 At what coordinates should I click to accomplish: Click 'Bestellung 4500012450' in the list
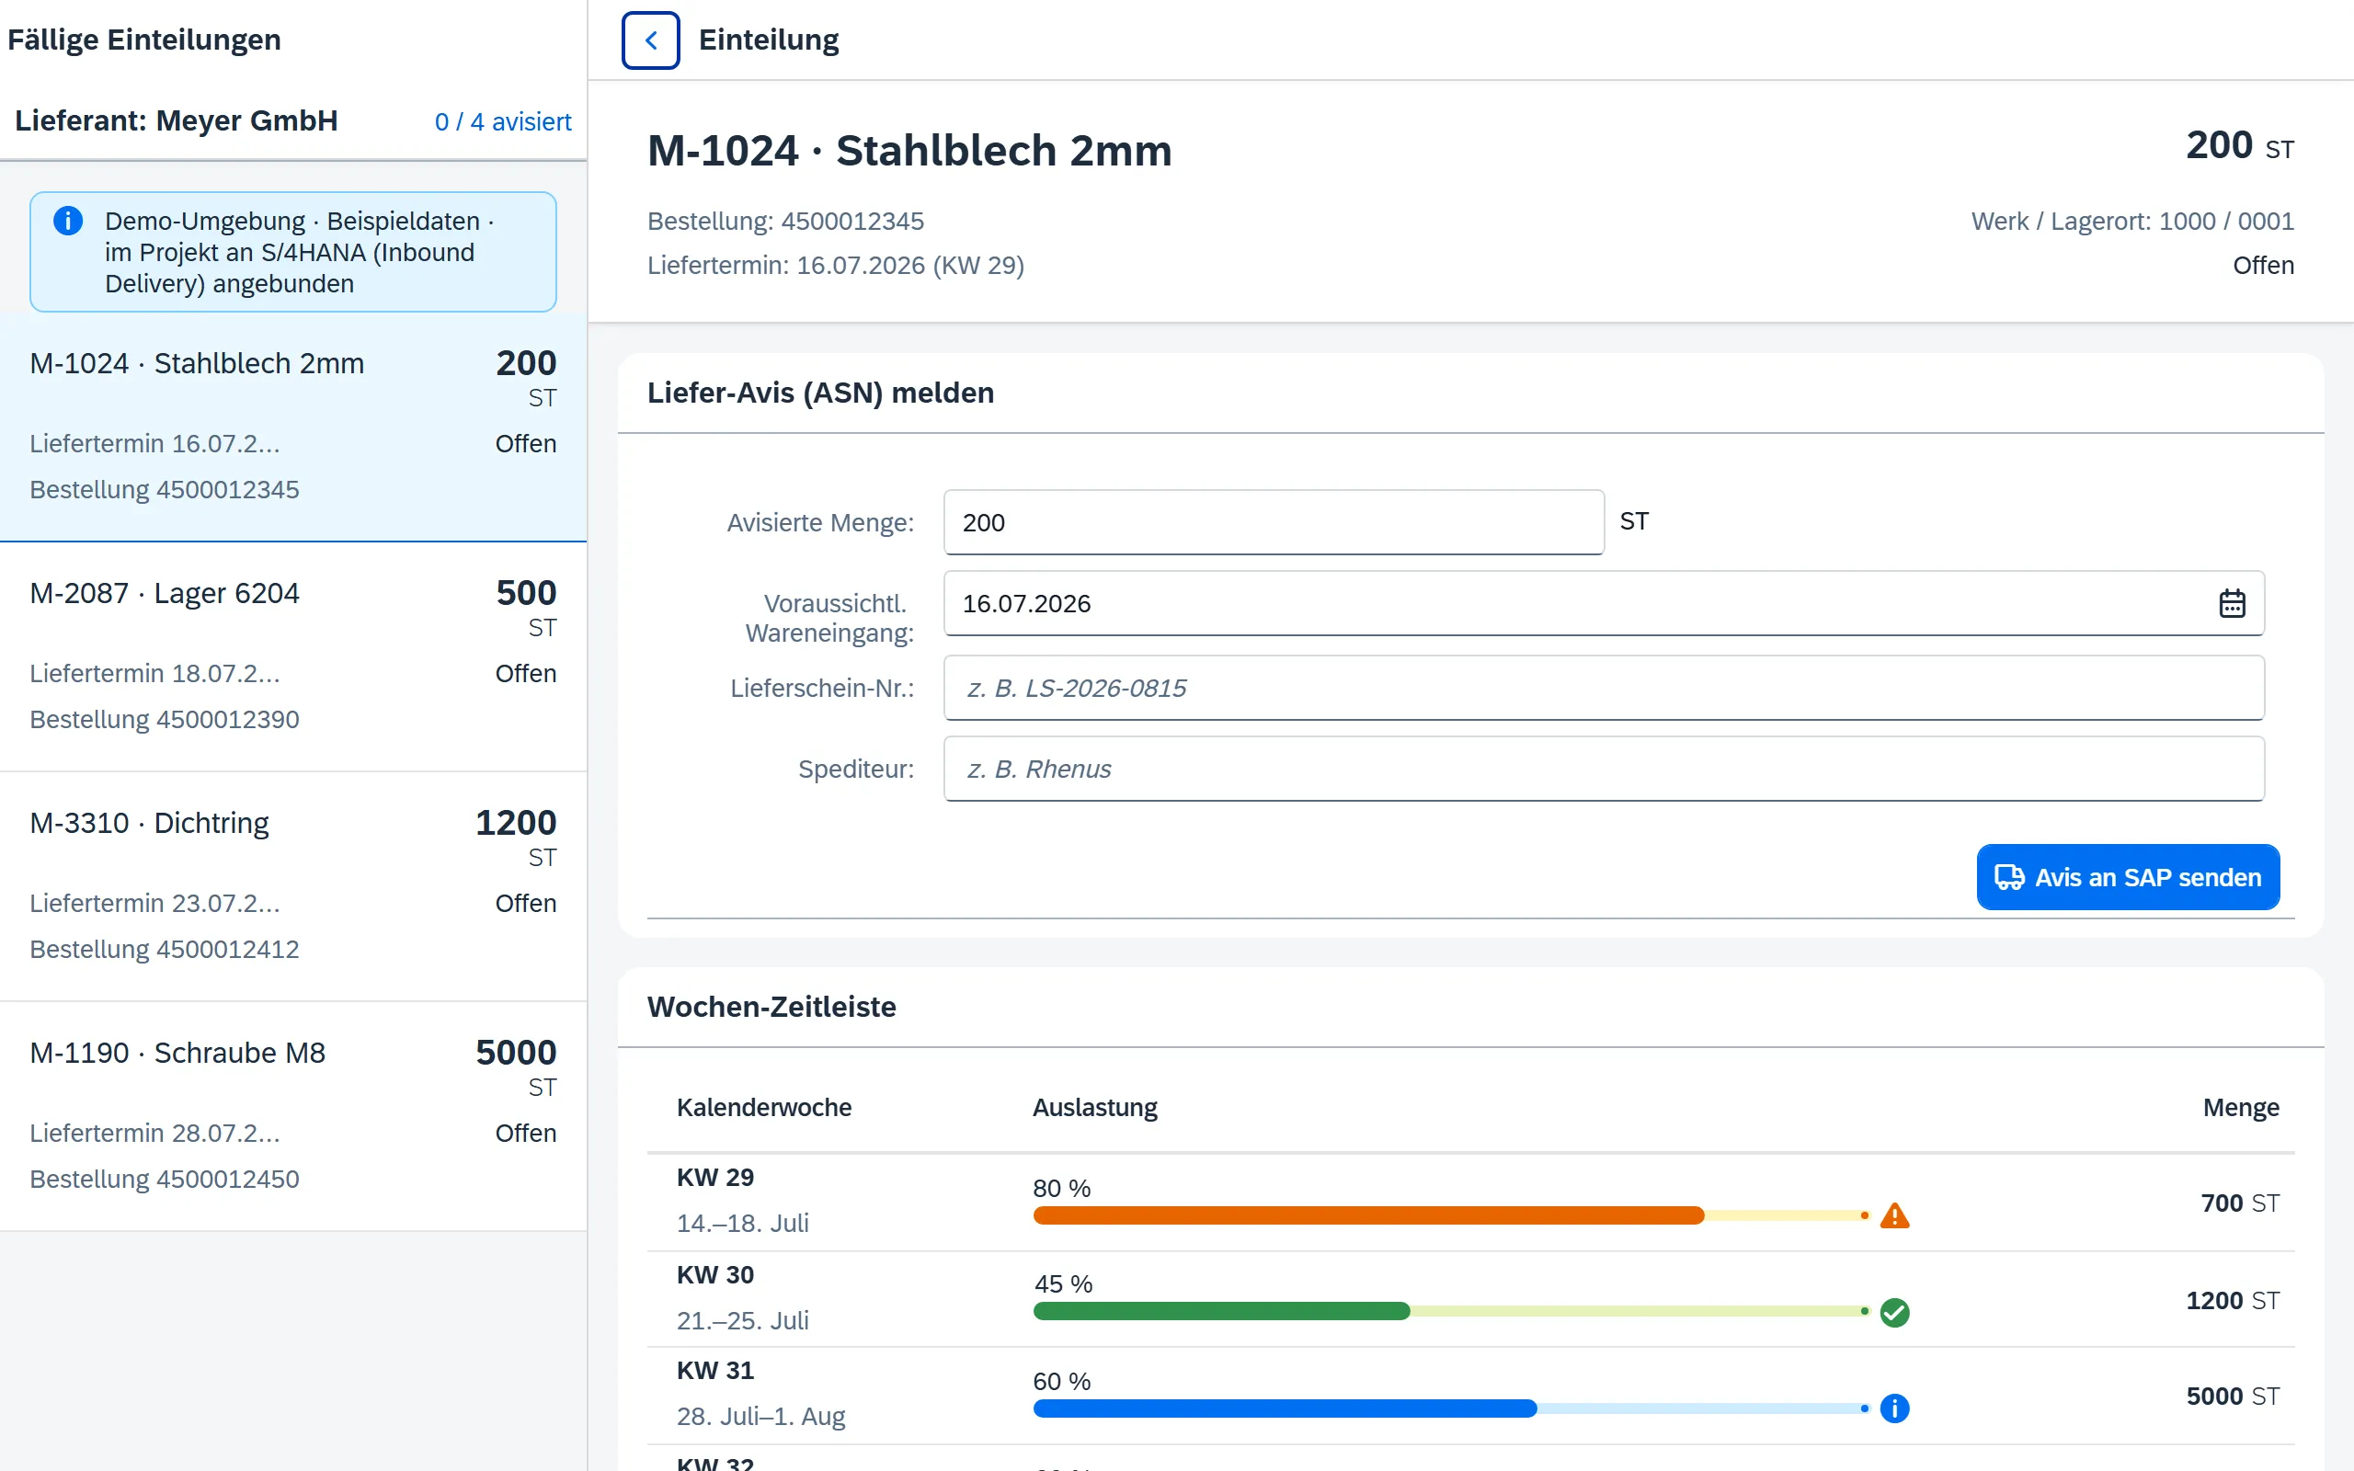coord(165,1178)
